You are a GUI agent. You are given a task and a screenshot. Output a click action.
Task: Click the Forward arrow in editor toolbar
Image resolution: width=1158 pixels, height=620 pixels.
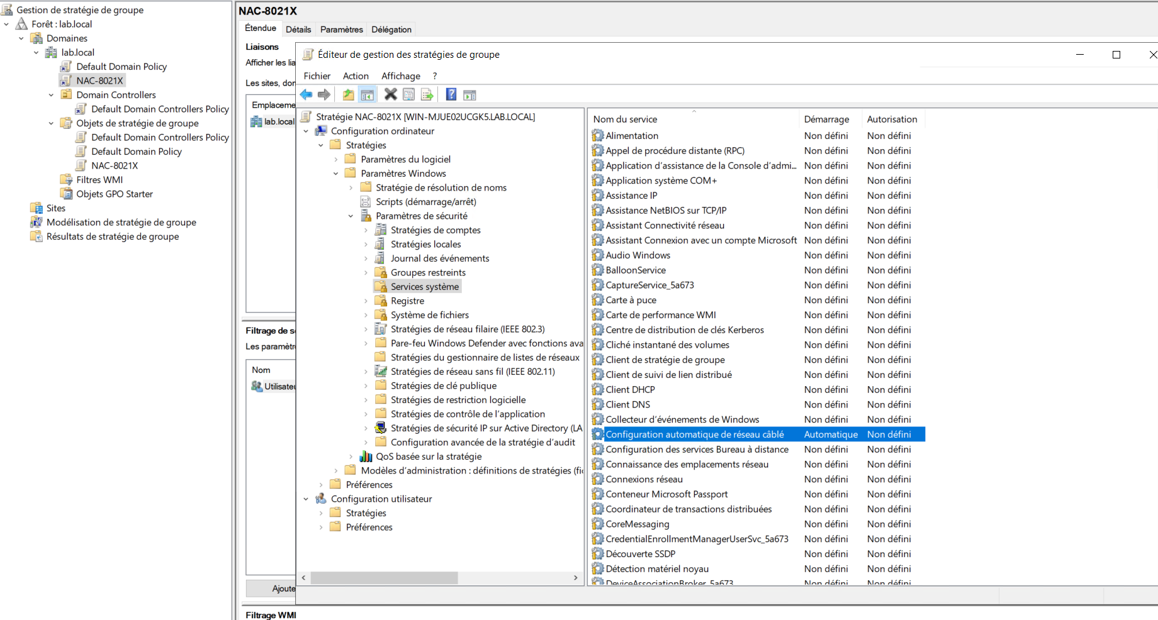(324, 95)
